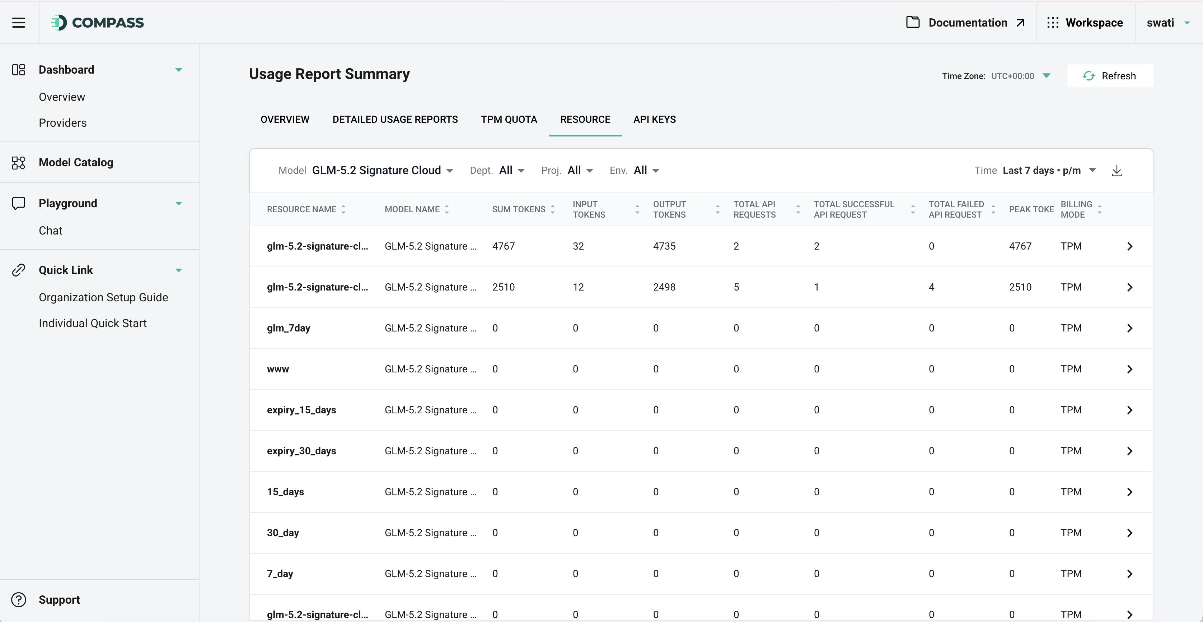This screenshot has width=1203, height=622.
Task: Download the resource usage report
Action: [x=1117, y=171]
